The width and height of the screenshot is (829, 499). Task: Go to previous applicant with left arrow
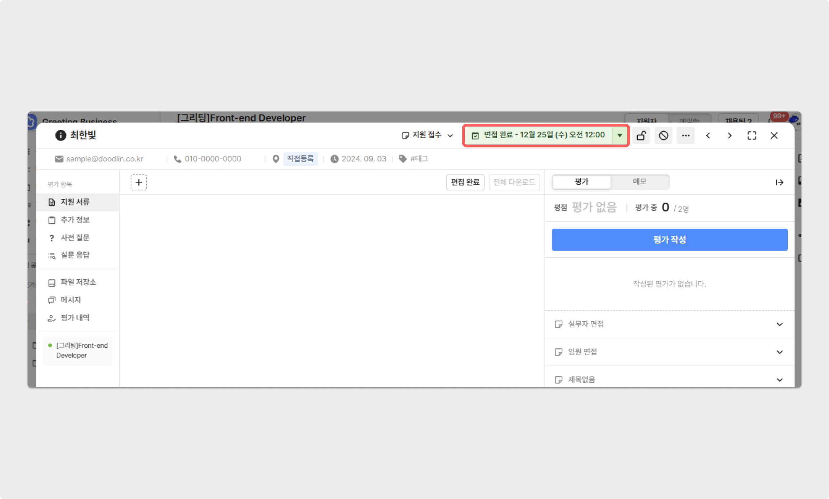click(708, 136)
